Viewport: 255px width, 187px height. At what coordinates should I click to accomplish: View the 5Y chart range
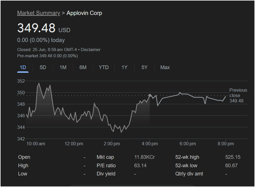(144, 67)
